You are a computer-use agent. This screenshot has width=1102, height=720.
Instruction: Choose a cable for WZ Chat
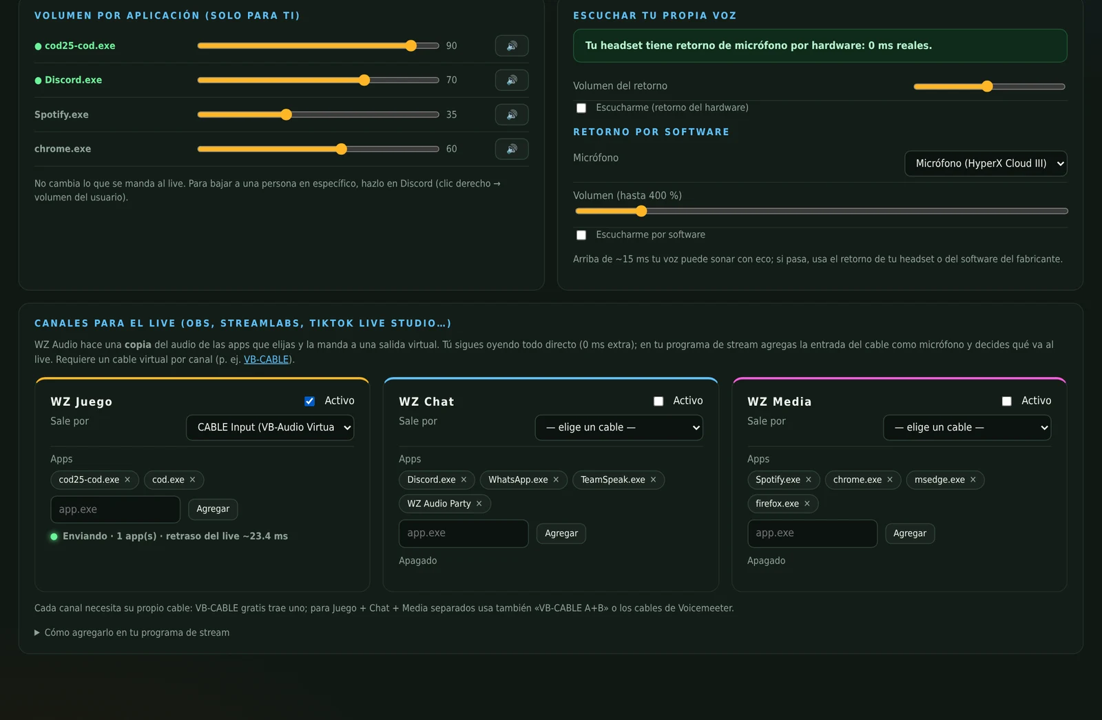(x=618, y=427)
